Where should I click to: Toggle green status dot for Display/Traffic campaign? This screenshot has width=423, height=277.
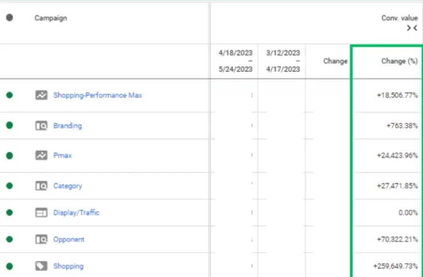9,213
